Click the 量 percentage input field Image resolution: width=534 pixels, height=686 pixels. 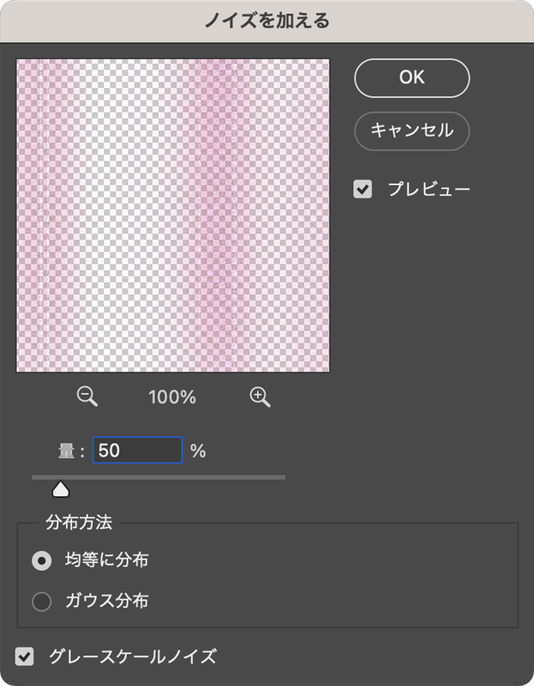click(x=137, y=451)
